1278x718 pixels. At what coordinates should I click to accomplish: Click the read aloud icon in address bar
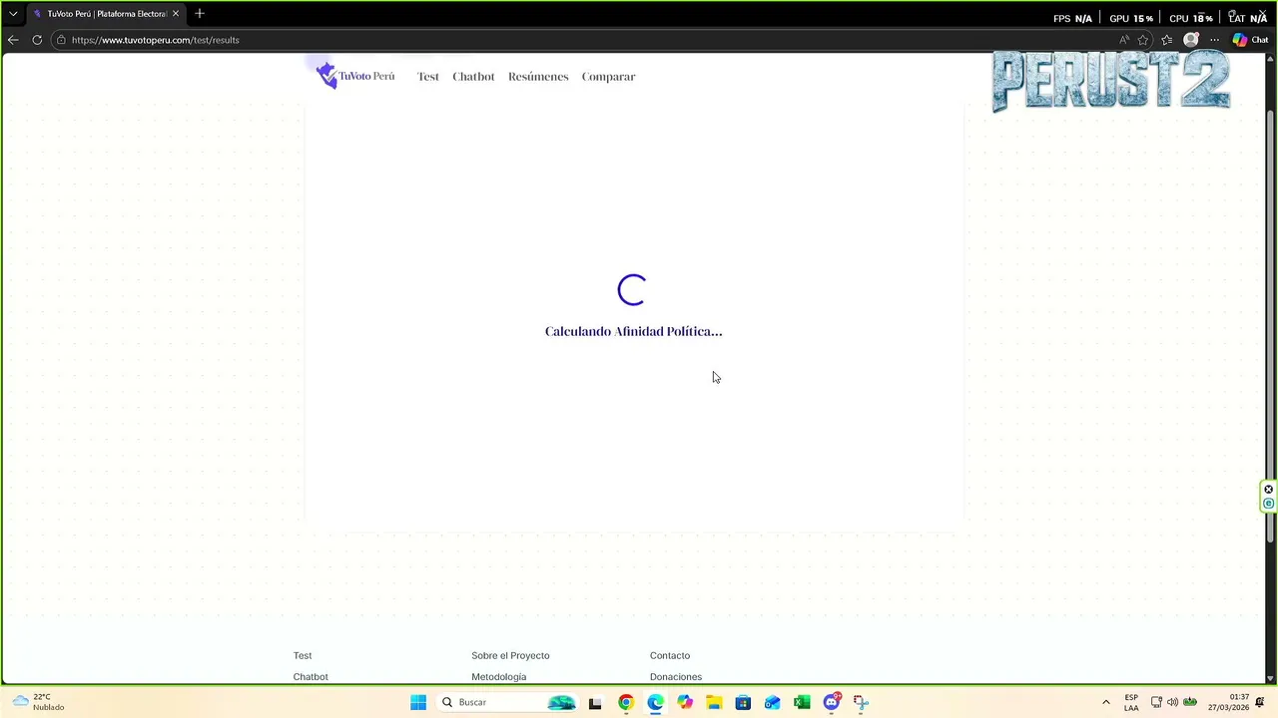[1124, 40]
